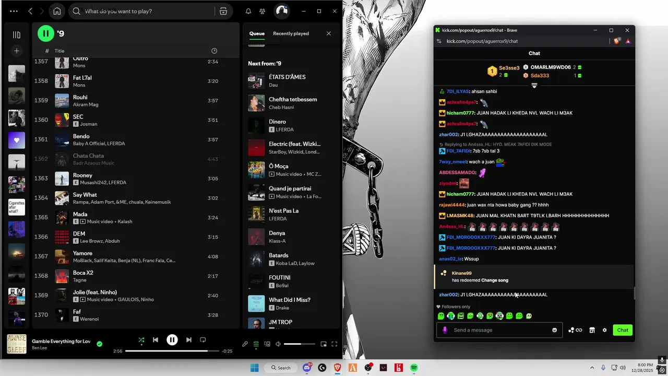Click the Spotify volume slider

pos(299,344)
